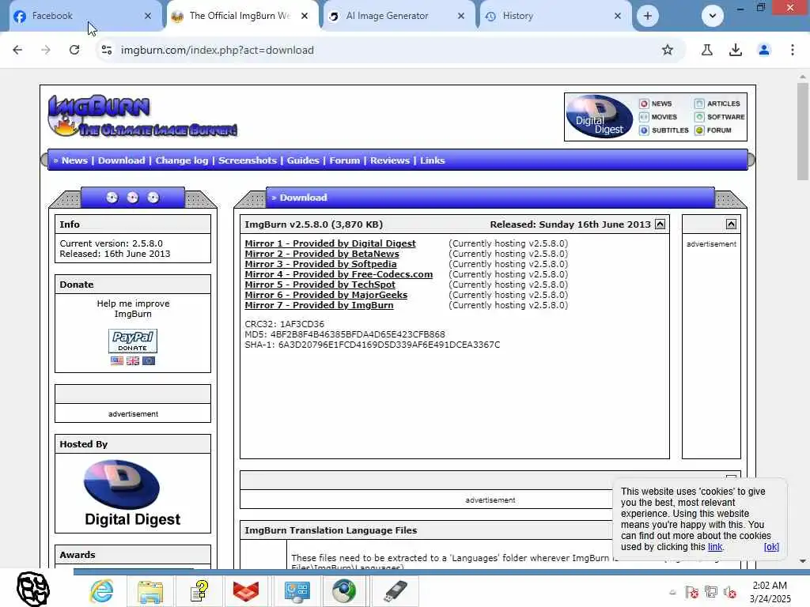
Task: Open Guides in the navigation bar
Action: (x=303, y=160)
